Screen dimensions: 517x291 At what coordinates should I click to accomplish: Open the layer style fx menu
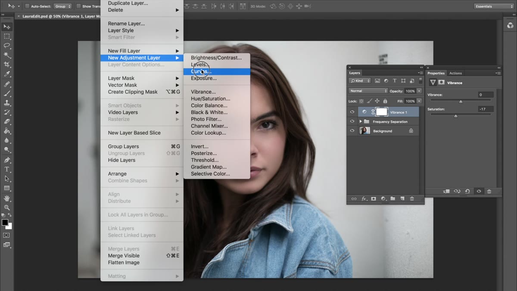click(364, 198)
